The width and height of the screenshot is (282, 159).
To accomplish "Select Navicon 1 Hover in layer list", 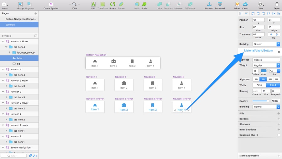I will [19, 125].
